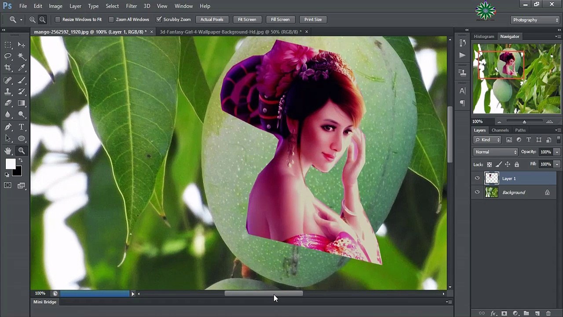Click the Actual Pixels button

(x=212, y=19)
